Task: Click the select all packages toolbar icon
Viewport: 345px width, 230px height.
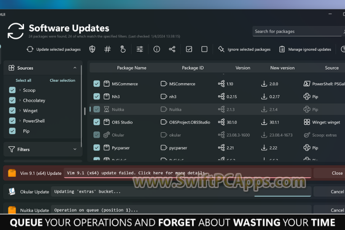Action: [189, 49]
